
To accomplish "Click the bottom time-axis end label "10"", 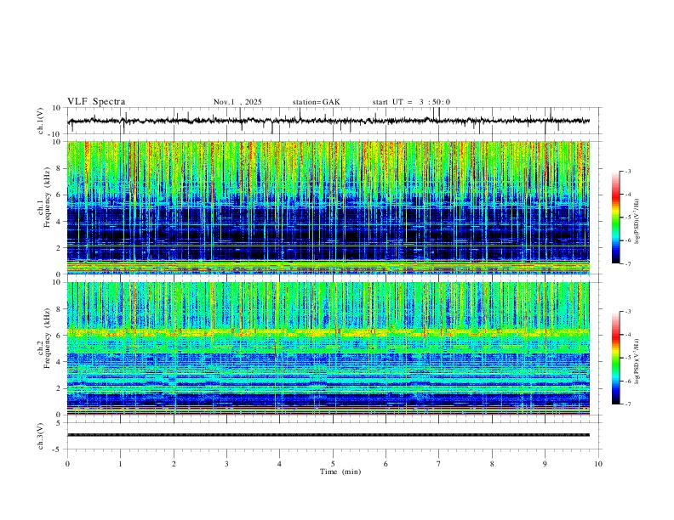I will click(x=598, y=464).
